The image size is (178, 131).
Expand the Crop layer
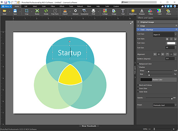138,26
